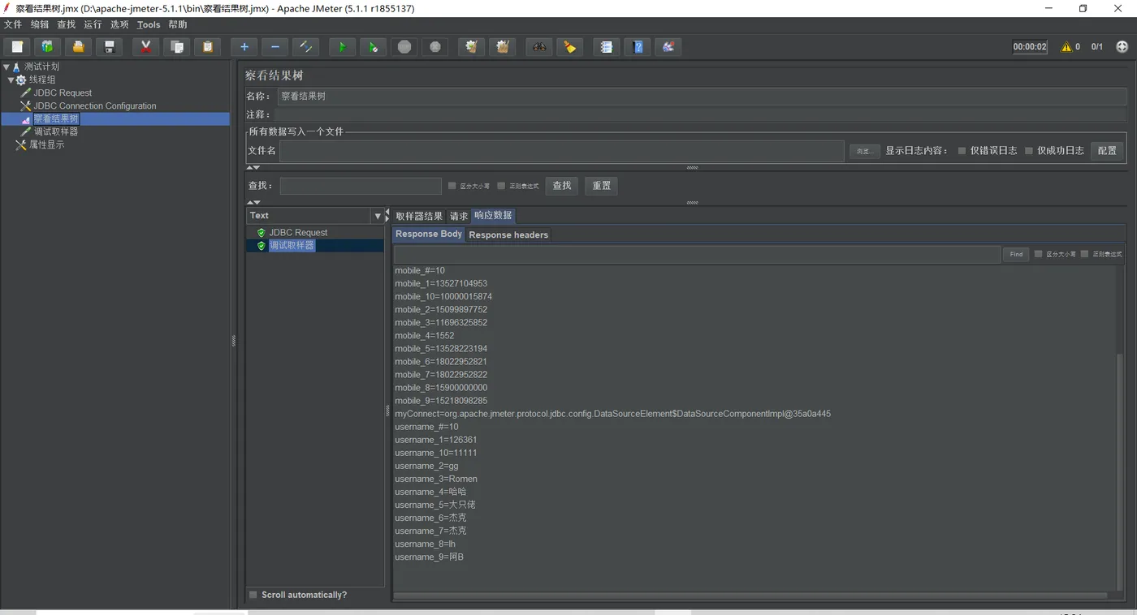Open the 运行 menu
The height and width of the screenshot is (615, 1137).
pyautogui.click(x=93, y=25)
